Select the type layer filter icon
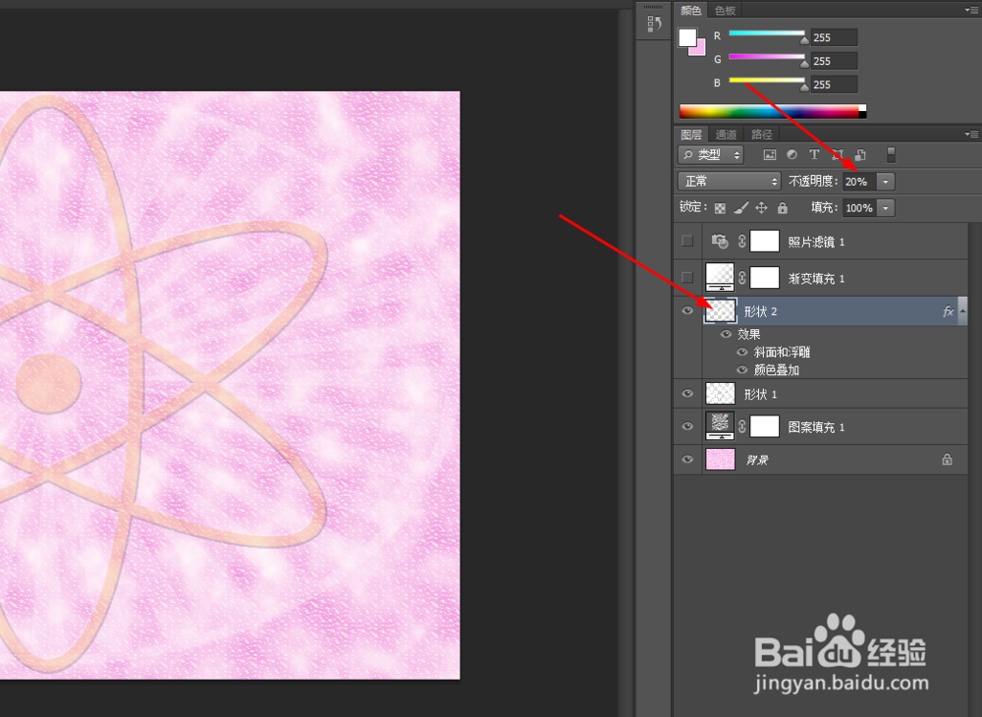The image size is (982, 717). click(815, 154)
